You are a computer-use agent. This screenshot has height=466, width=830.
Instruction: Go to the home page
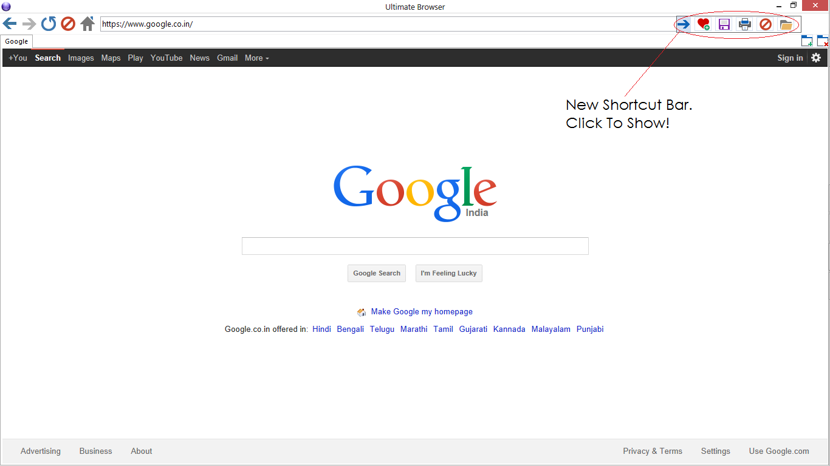click(x=88, y=24)
